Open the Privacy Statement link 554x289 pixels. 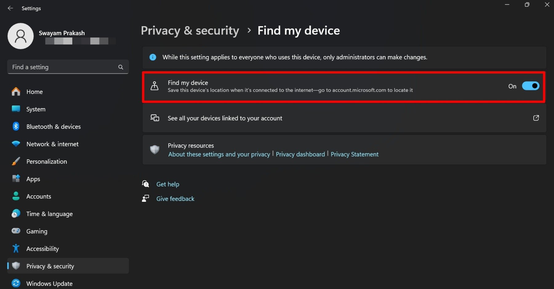pos(355,154)
